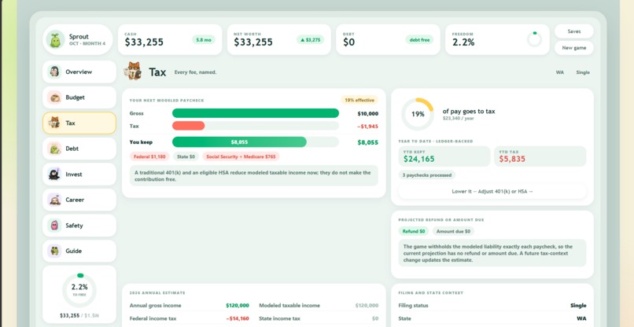Click the 2.2% to free sidebar ring
This screenshot has height=327, width=634.
coord(79,291)
